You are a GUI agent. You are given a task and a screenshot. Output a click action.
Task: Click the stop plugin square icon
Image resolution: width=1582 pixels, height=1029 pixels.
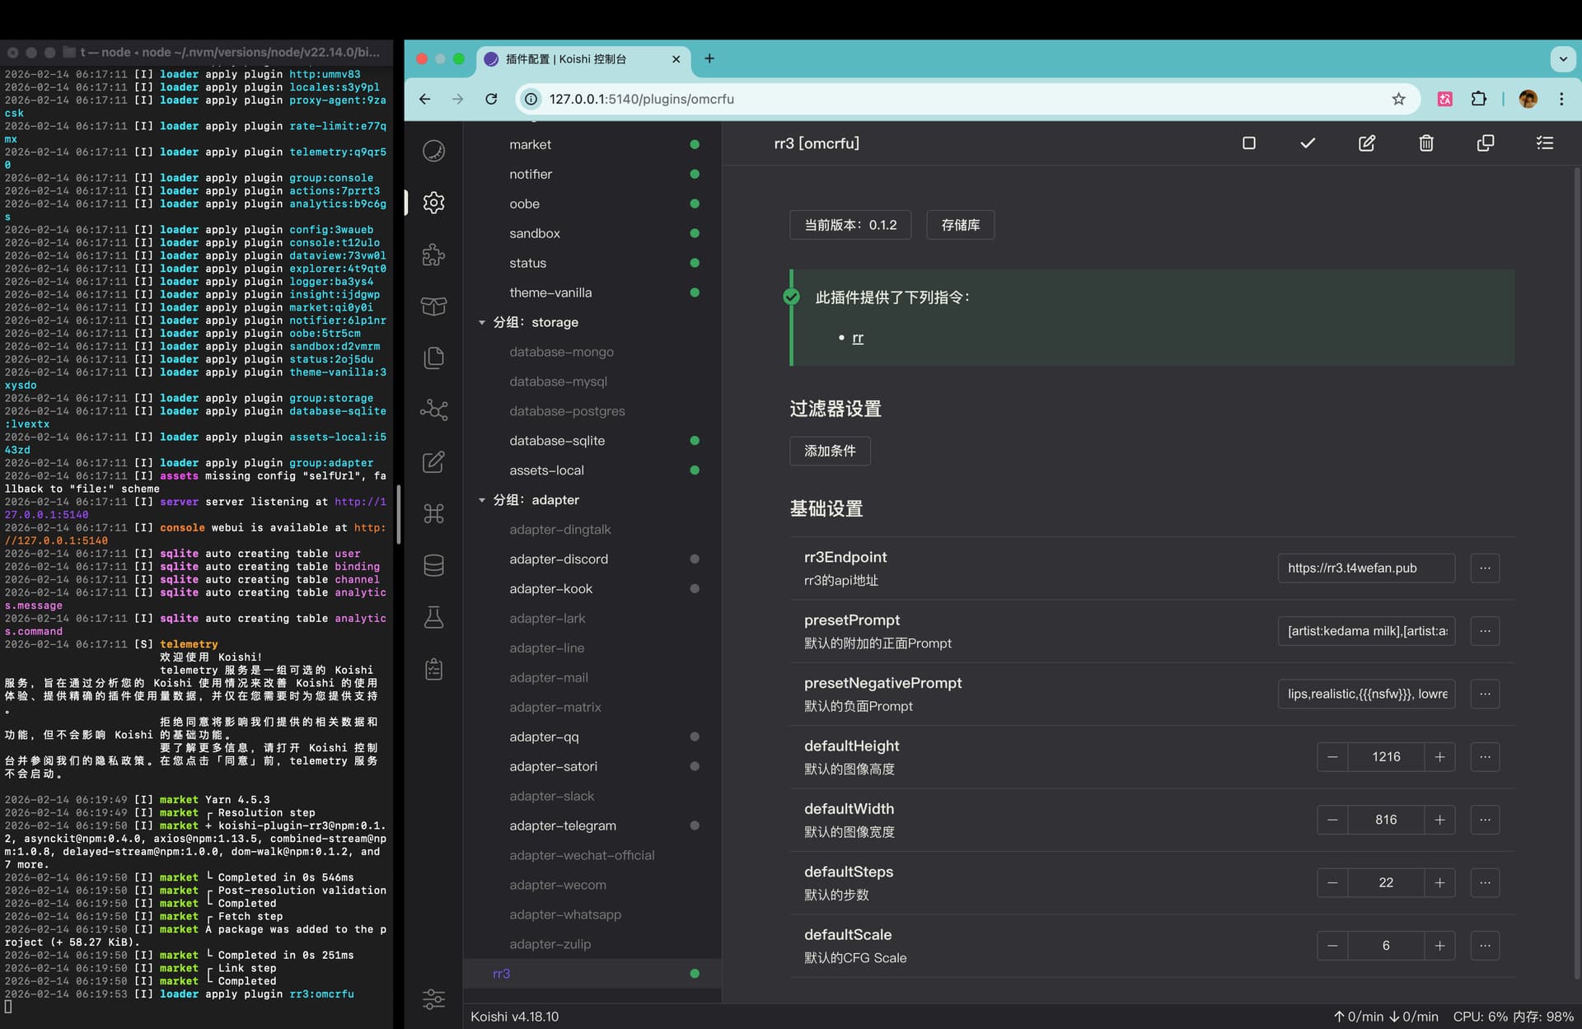tap(1249, 143)
